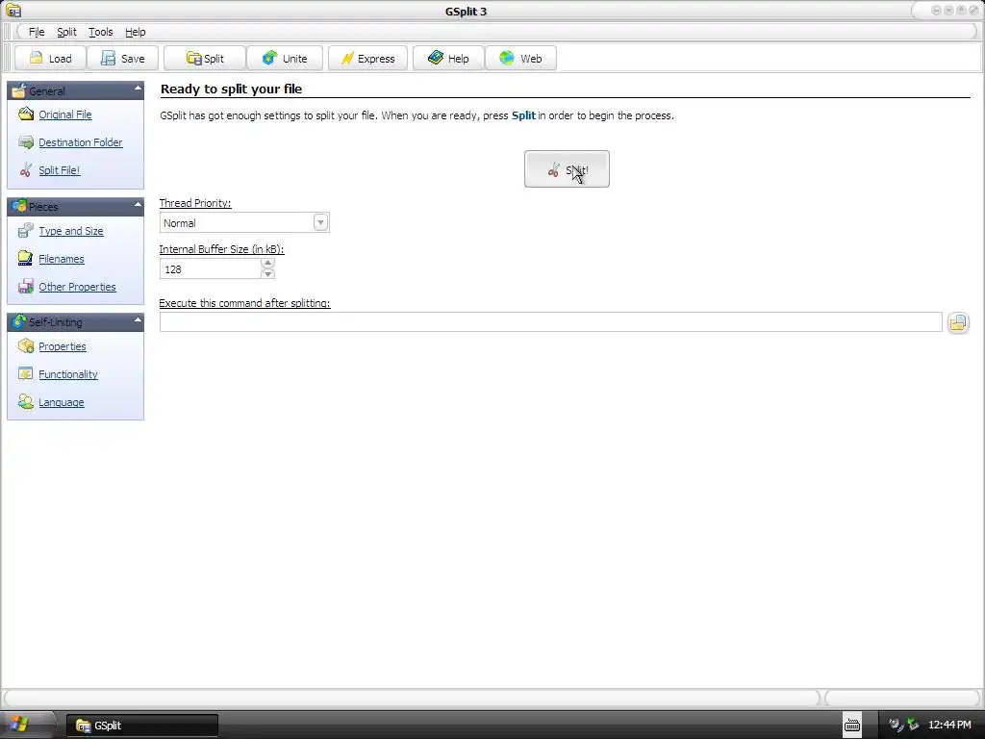
Task: Click the Load toolbar button
Action: [50, 59]
